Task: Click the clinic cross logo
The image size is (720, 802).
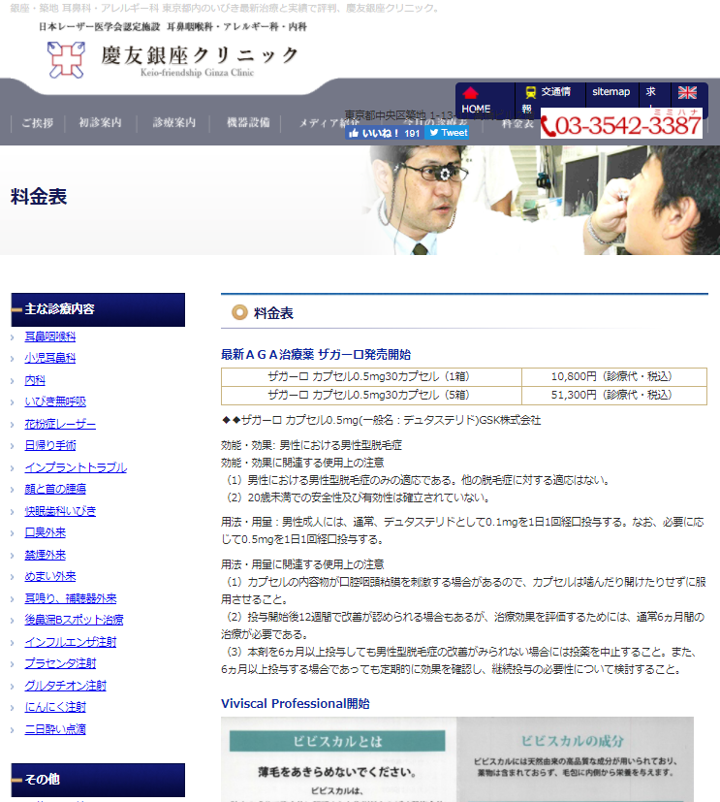Action: tap(67, 60)
